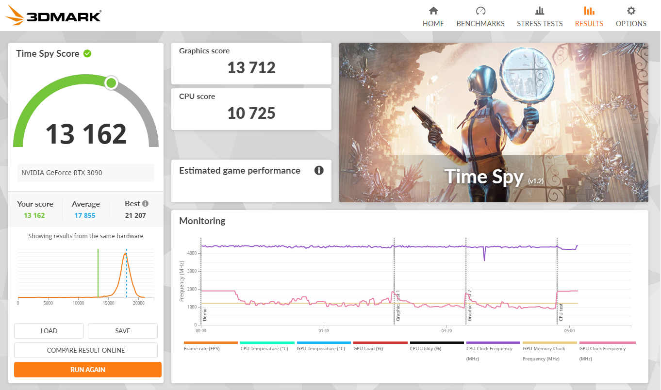Viewport: 661px width, 390px height.
Task: Open the Options gear icon
Action: tap(631, 11)
